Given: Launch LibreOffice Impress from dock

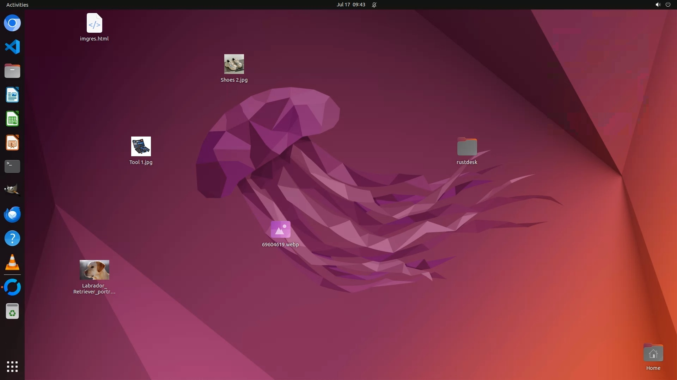Looking at the screenshot, I should tap(12, 143).
